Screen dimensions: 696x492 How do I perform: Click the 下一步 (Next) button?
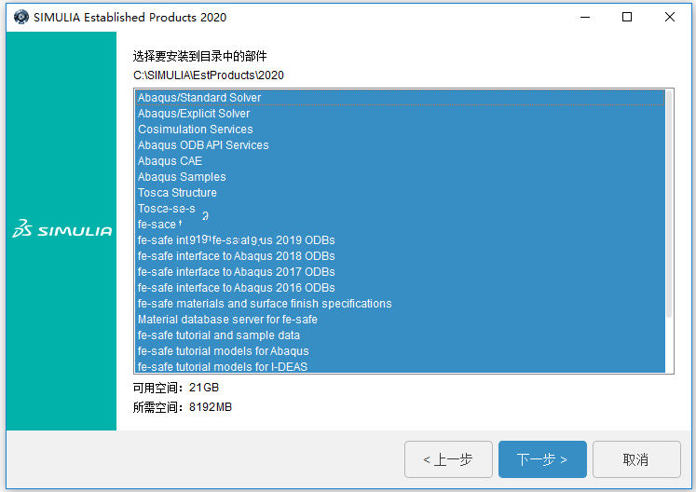point(542,459)
